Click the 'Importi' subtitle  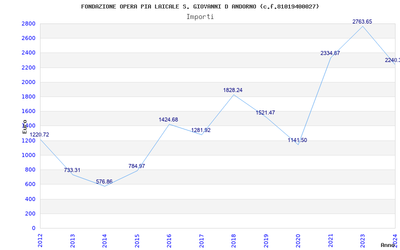pos(200,17)
